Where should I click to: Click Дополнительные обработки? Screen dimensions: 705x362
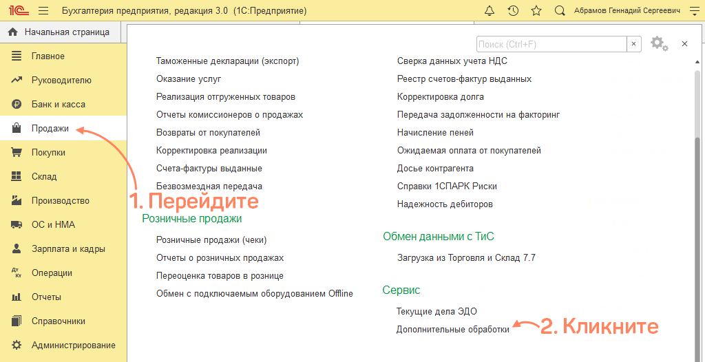(x=453, y=329)
